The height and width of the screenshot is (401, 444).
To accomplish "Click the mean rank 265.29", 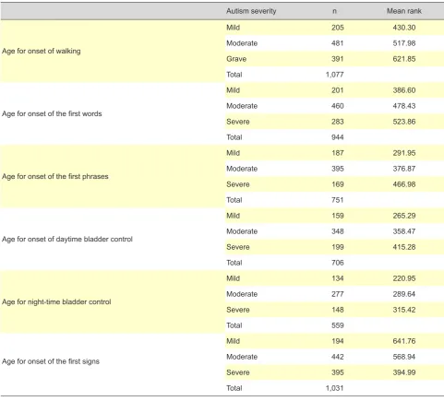I will click(404, 216).
